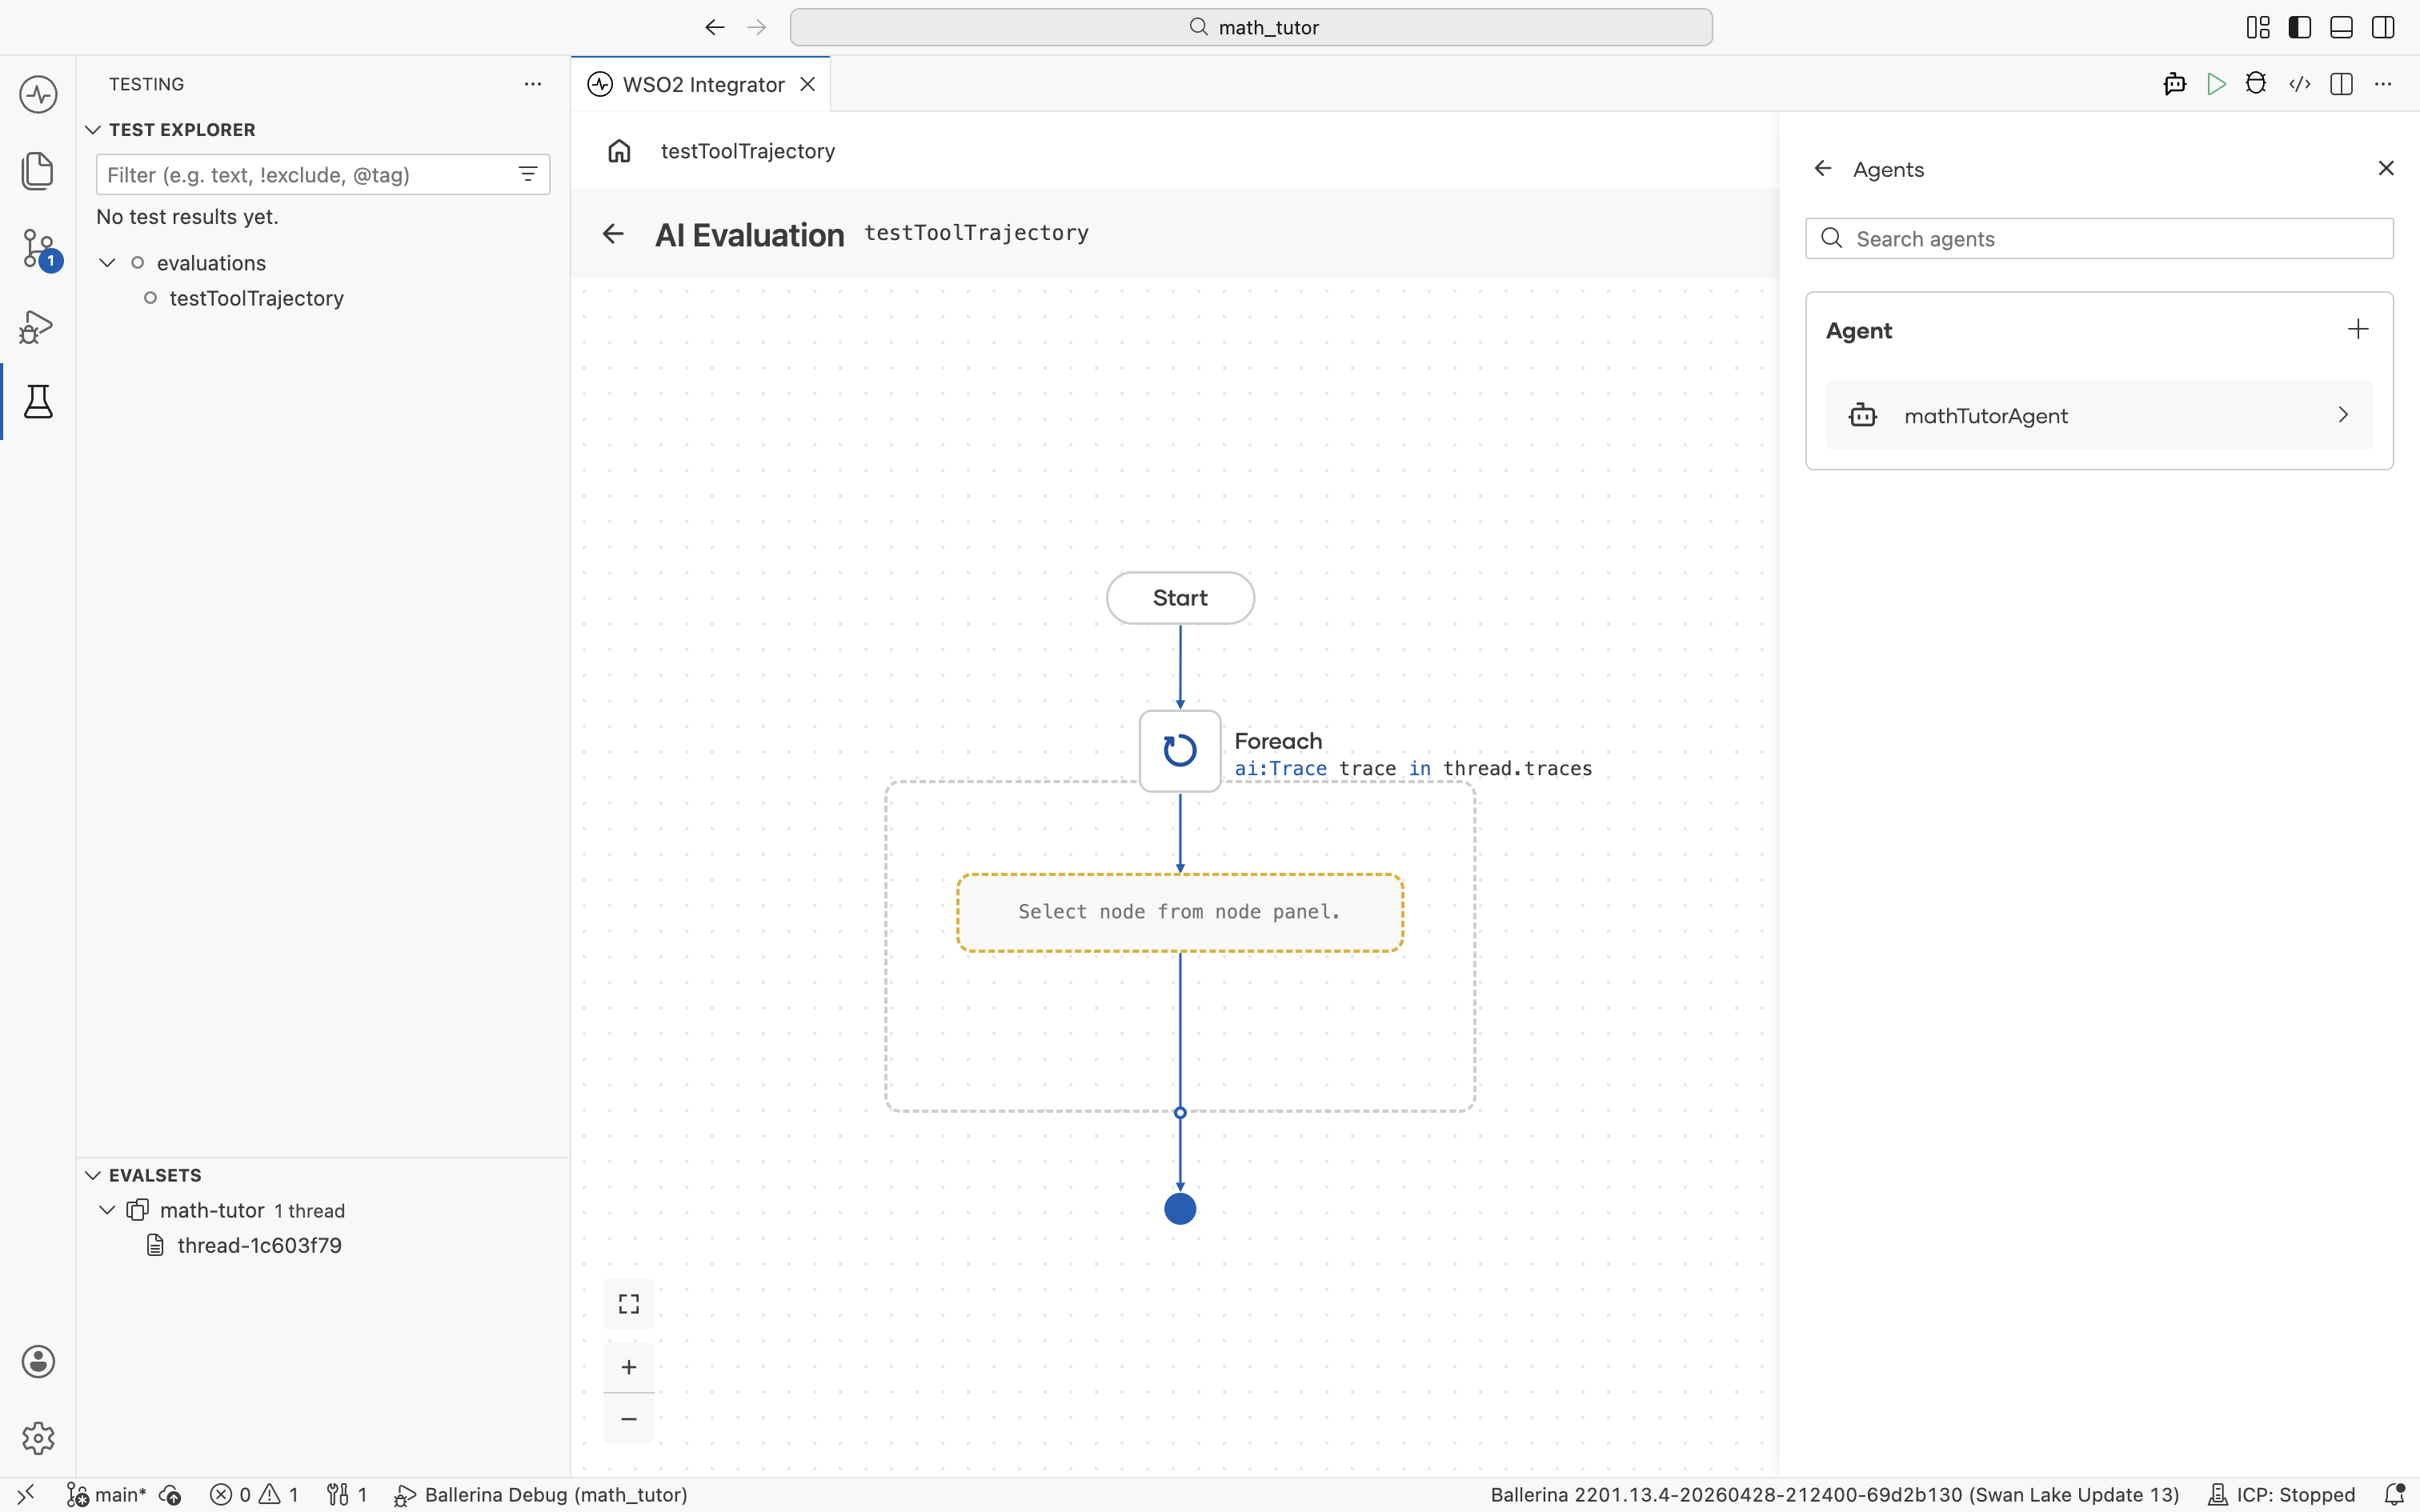The image size is (2420, 1512).
Task: Click the Foreach loop node icon
Action: tap(1180, 751)
